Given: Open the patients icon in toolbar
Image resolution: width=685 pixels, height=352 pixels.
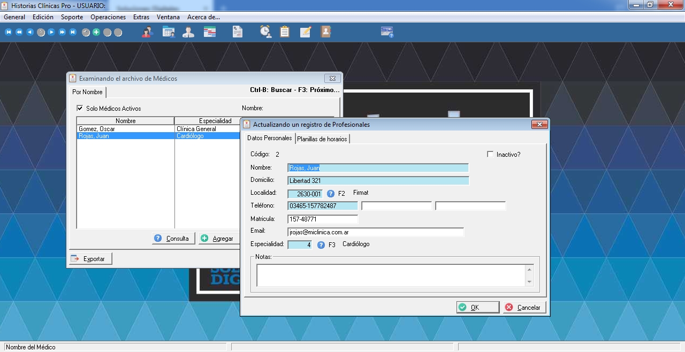Looking at the screenshot, I should (147, 32).
